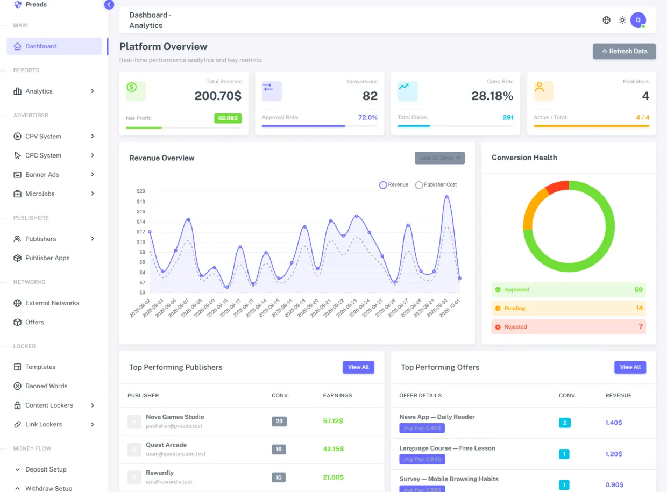Click the Publishers people icon

click(18, 239)
